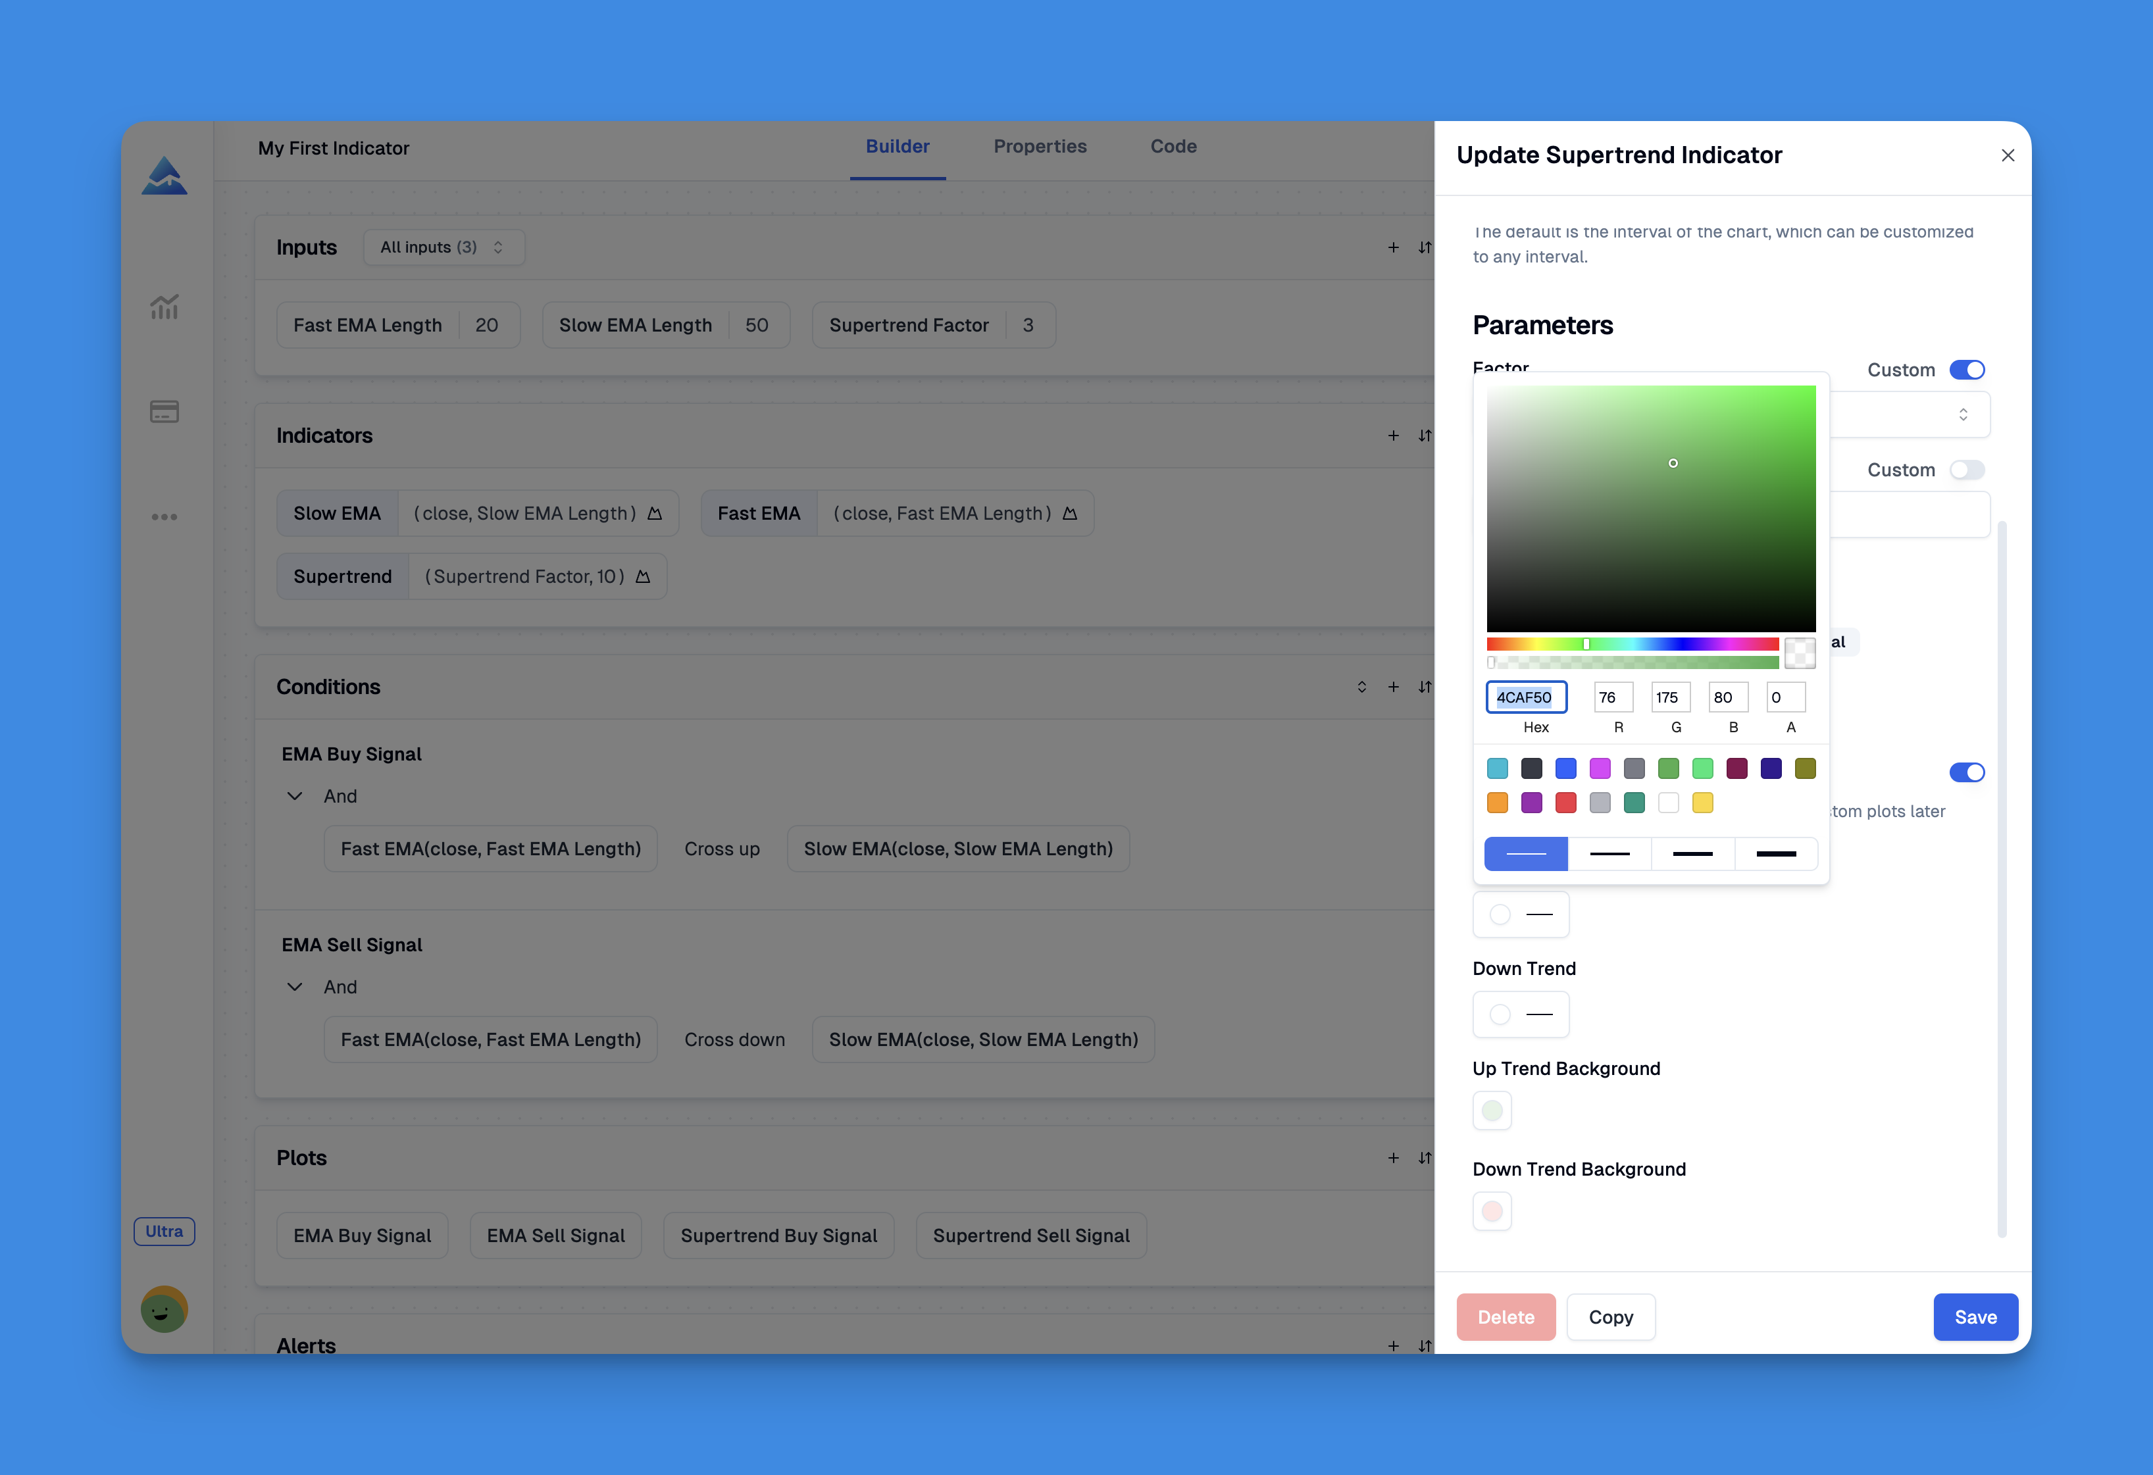Open the Up Trend Background color swatch

pyautogui.click(x=1492, y=1111)
